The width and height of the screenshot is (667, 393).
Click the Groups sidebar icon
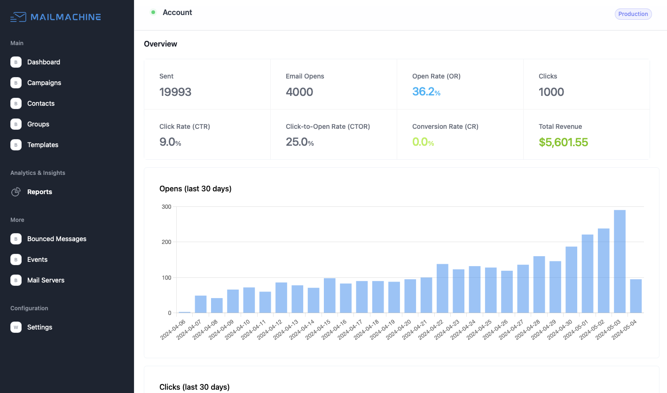click(16, 124)
